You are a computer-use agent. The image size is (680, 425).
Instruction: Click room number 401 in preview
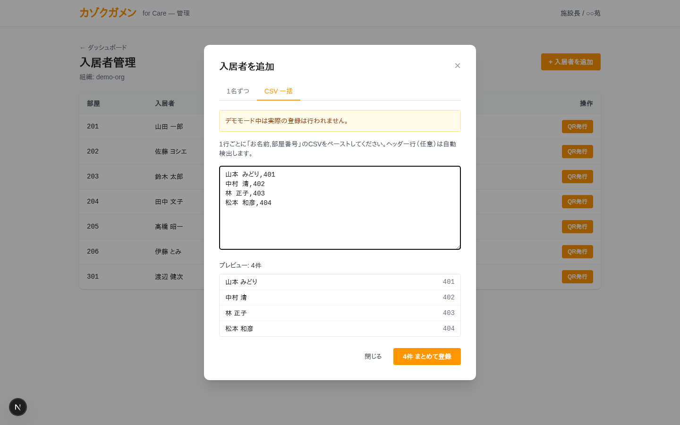pyautogui.click(x=449, y=282)
